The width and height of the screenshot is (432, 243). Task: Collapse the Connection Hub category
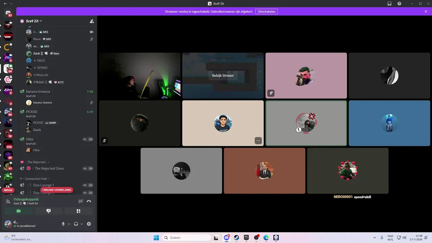[x=35, y=179]
